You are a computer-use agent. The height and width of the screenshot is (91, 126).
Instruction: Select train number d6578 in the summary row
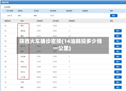(10, 16)
